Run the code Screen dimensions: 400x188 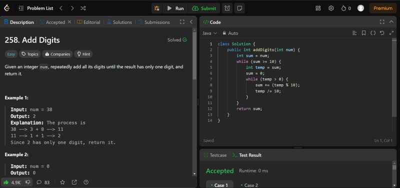[x=175, y=8]
